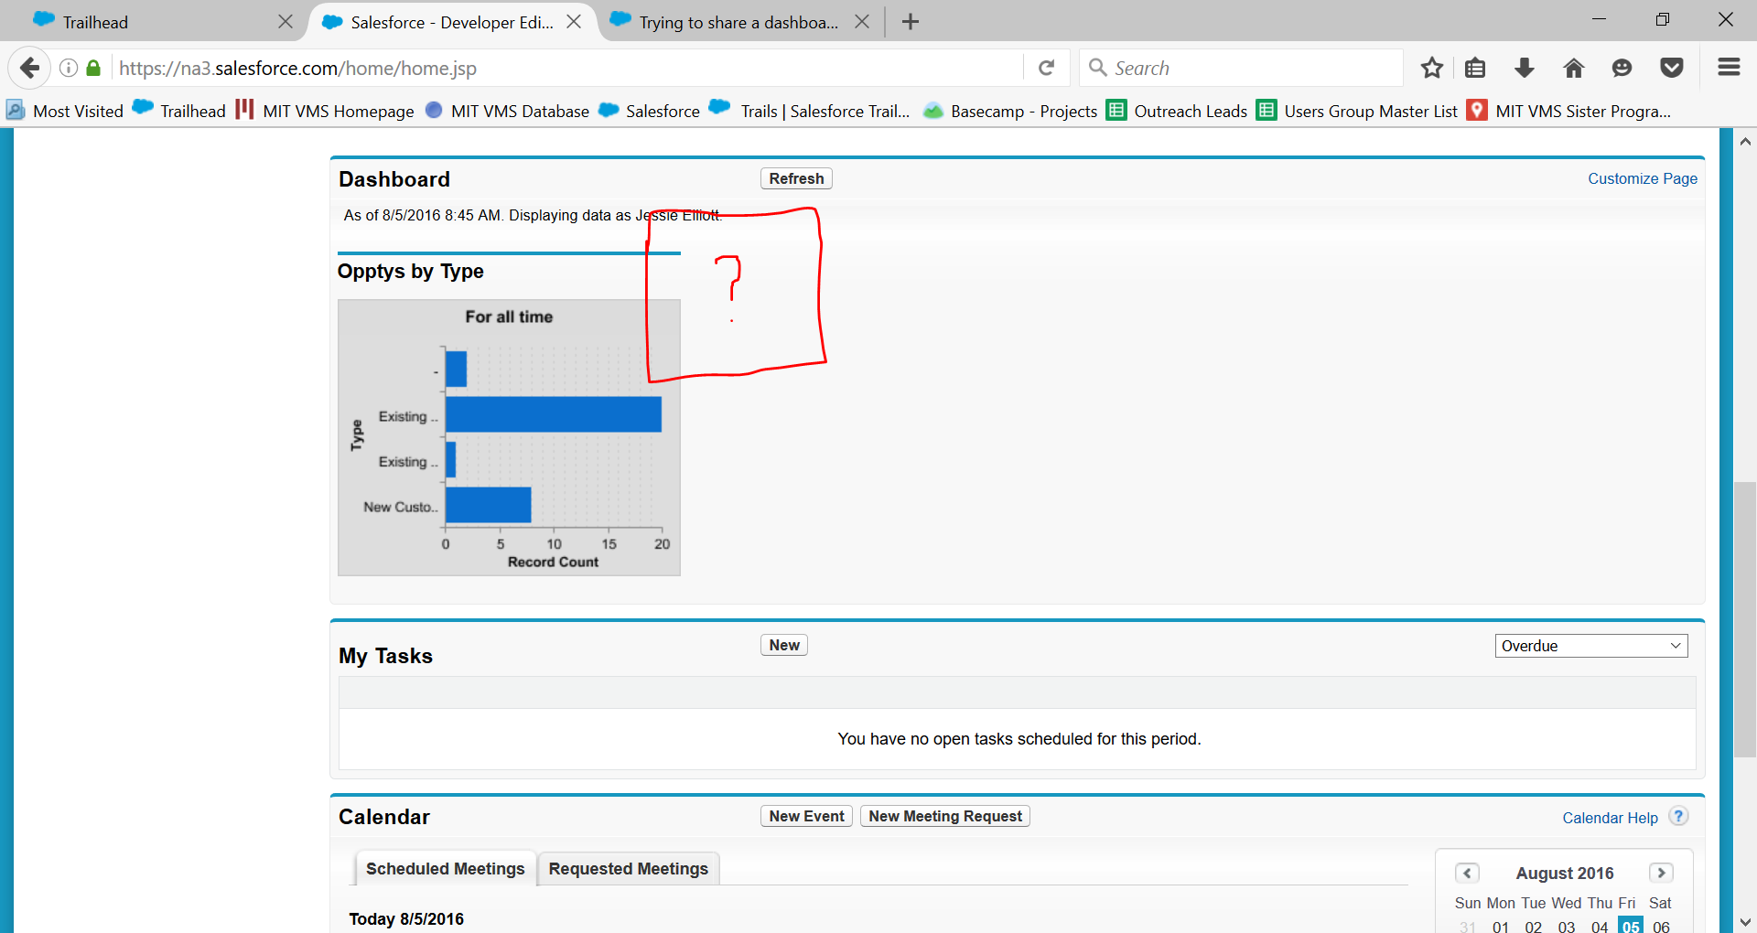Click the August 2016 month label

pyautogui.click(x=1565, y=873)
